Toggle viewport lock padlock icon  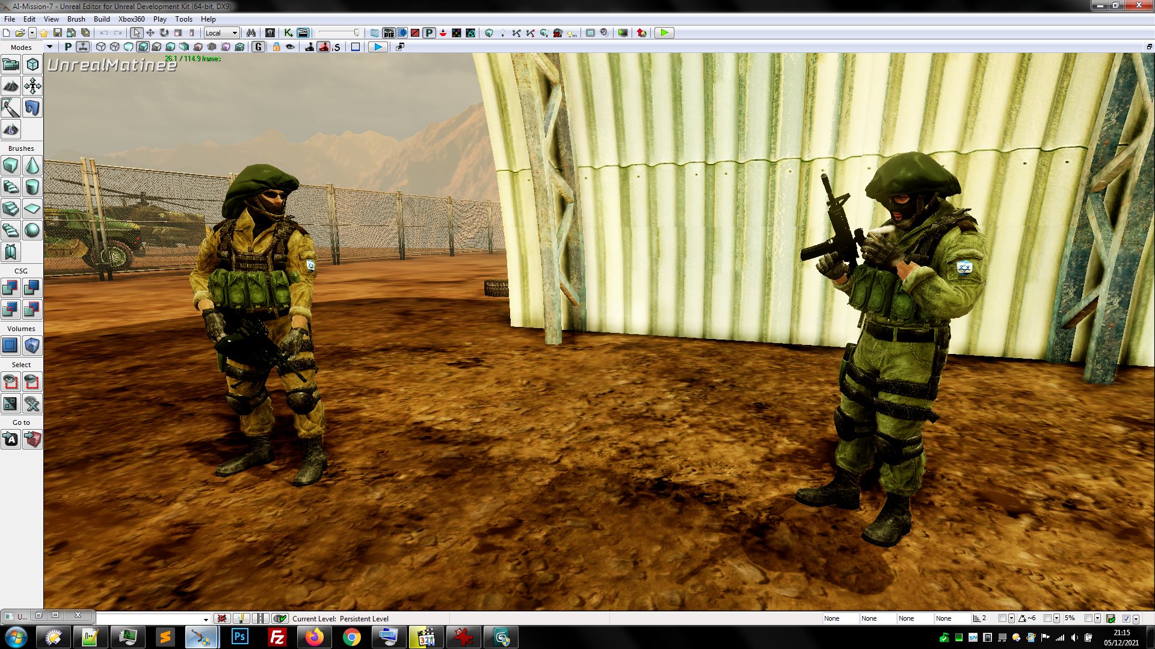pos(276,47)
